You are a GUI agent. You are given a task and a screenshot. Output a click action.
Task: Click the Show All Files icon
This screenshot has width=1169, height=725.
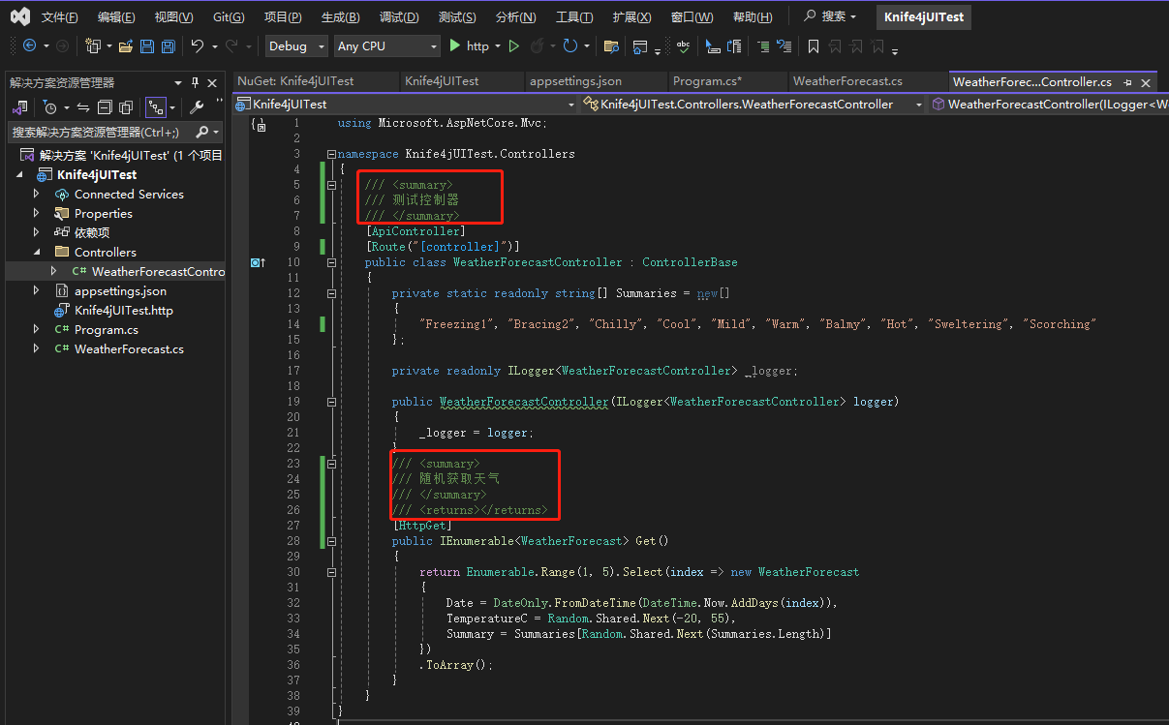[x=126, y=106]
